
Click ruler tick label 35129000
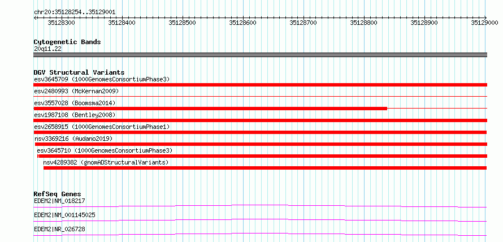point(484,23)
